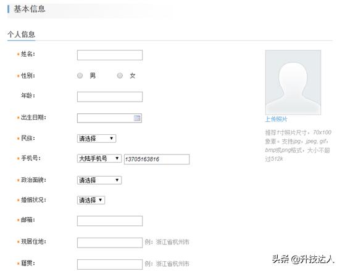Click the 政治面貌 label
The width and height of the screenshot is (342, 271).
33,180
